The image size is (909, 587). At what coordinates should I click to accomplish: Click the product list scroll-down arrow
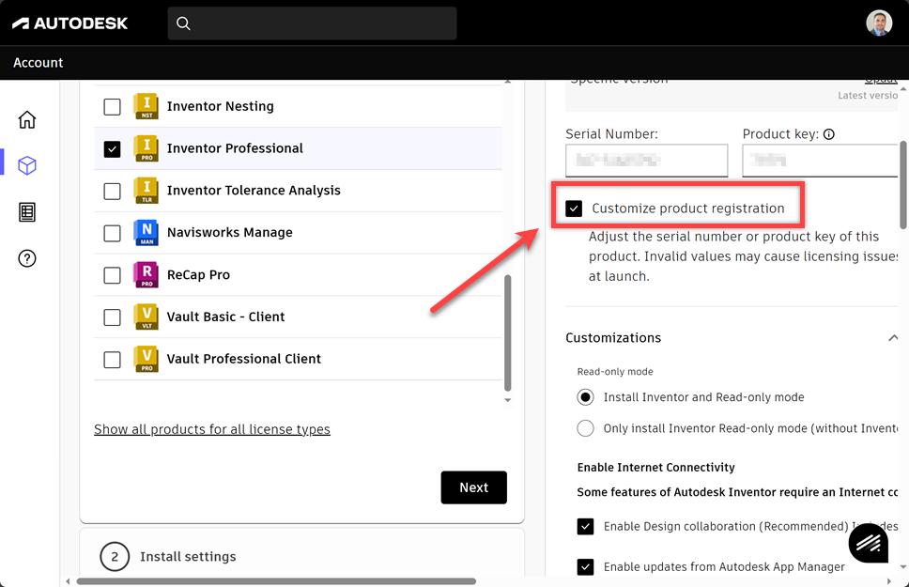pos(508,400)
